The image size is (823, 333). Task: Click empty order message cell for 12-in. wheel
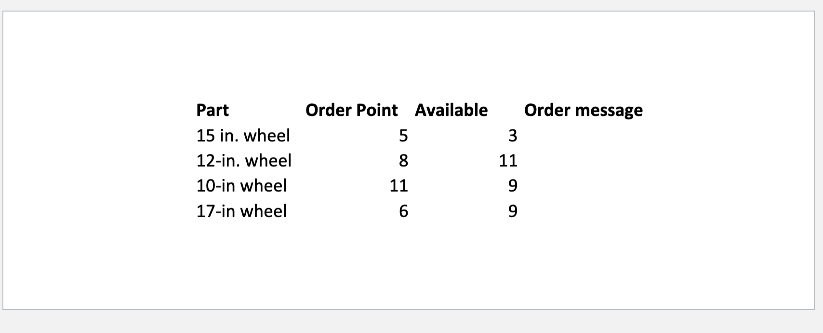583,161
